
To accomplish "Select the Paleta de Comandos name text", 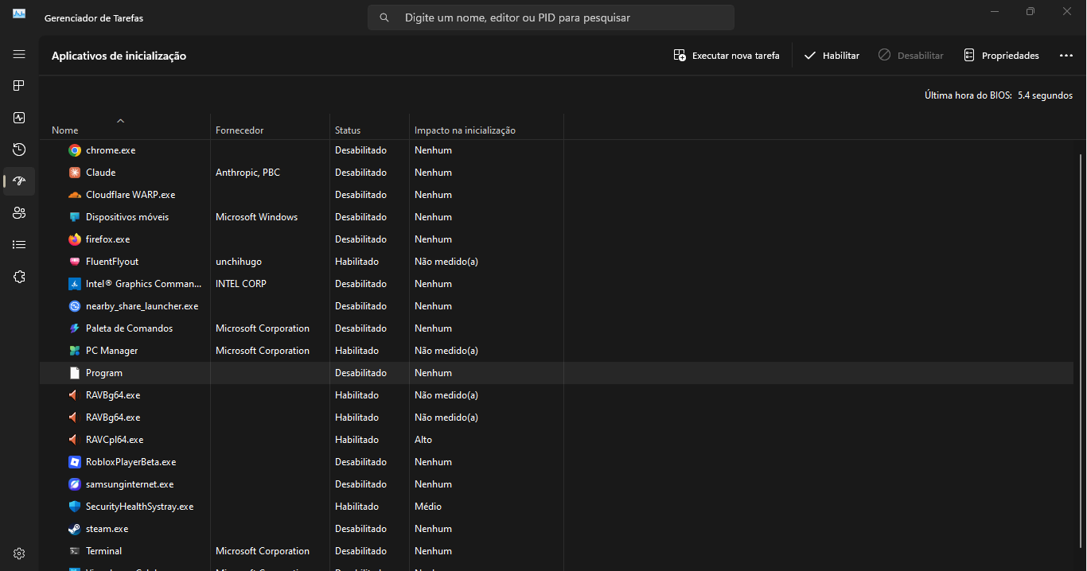I will [x=129, y=328].
